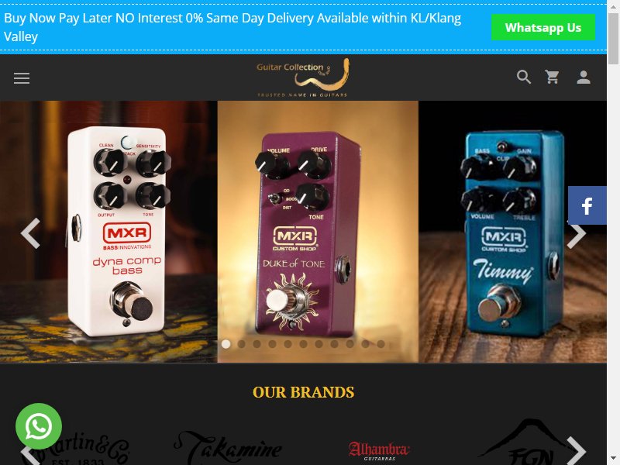The image size is (620, 465).
Task: Open the floating WhatsApp chat bubble
Action: 39,426
